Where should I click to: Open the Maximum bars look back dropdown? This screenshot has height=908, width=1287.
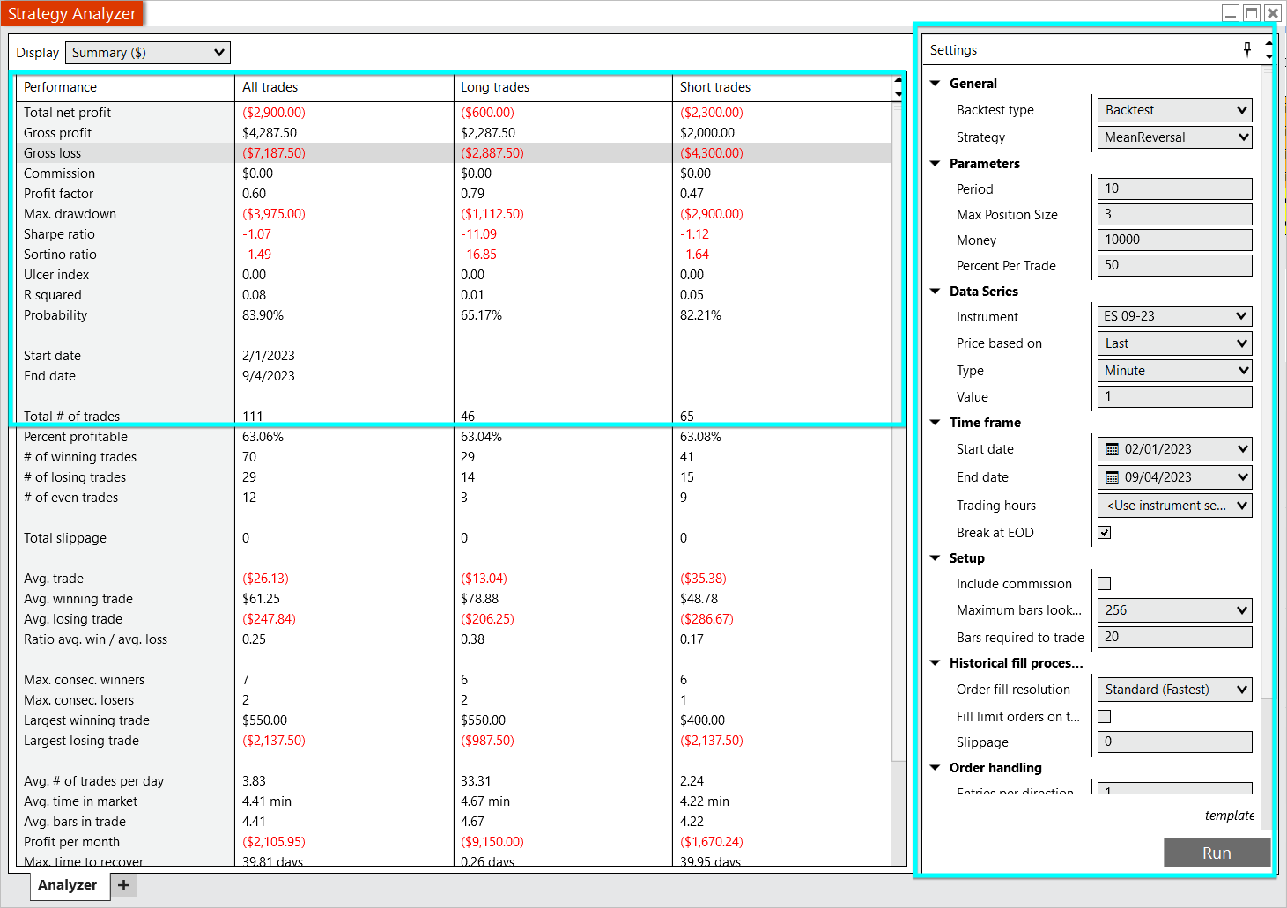(x=1175, y=610)
